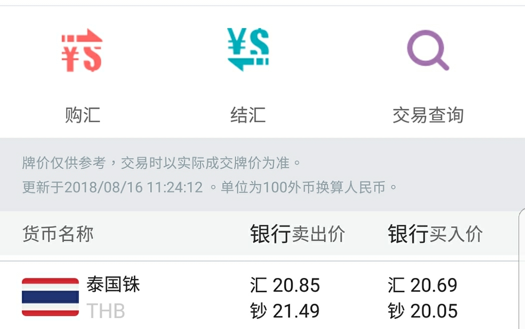
Task: Click the 结汇 text label
Action: 248,115
